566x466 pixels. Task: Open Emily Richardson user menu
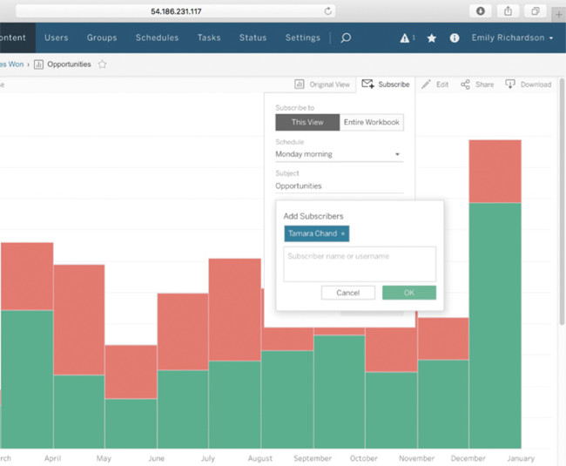click(512, 38)
